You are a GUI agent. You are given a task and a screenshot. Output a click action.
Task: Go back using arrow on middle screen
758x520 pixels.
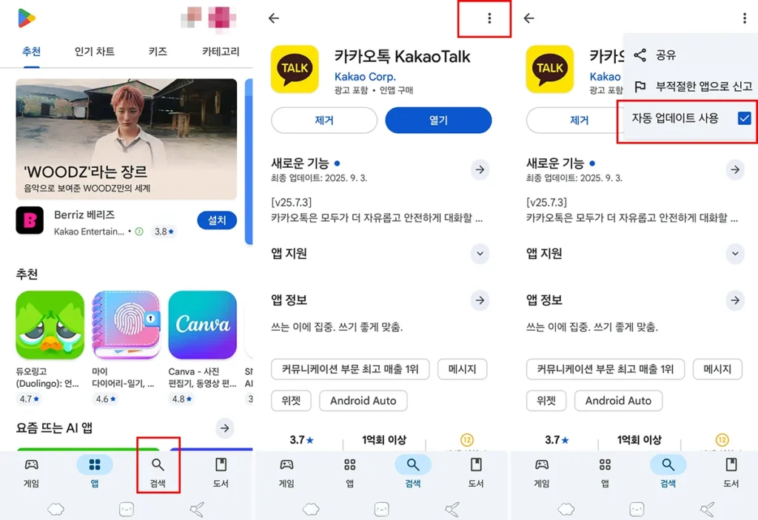click(x=274, y=18)
